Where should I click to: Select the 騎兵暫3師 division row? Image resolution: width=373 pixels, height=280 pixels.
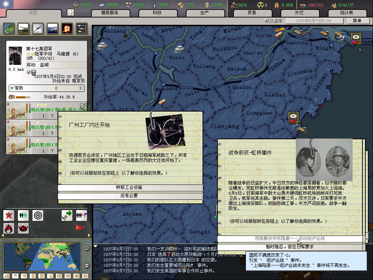point(32,128)
